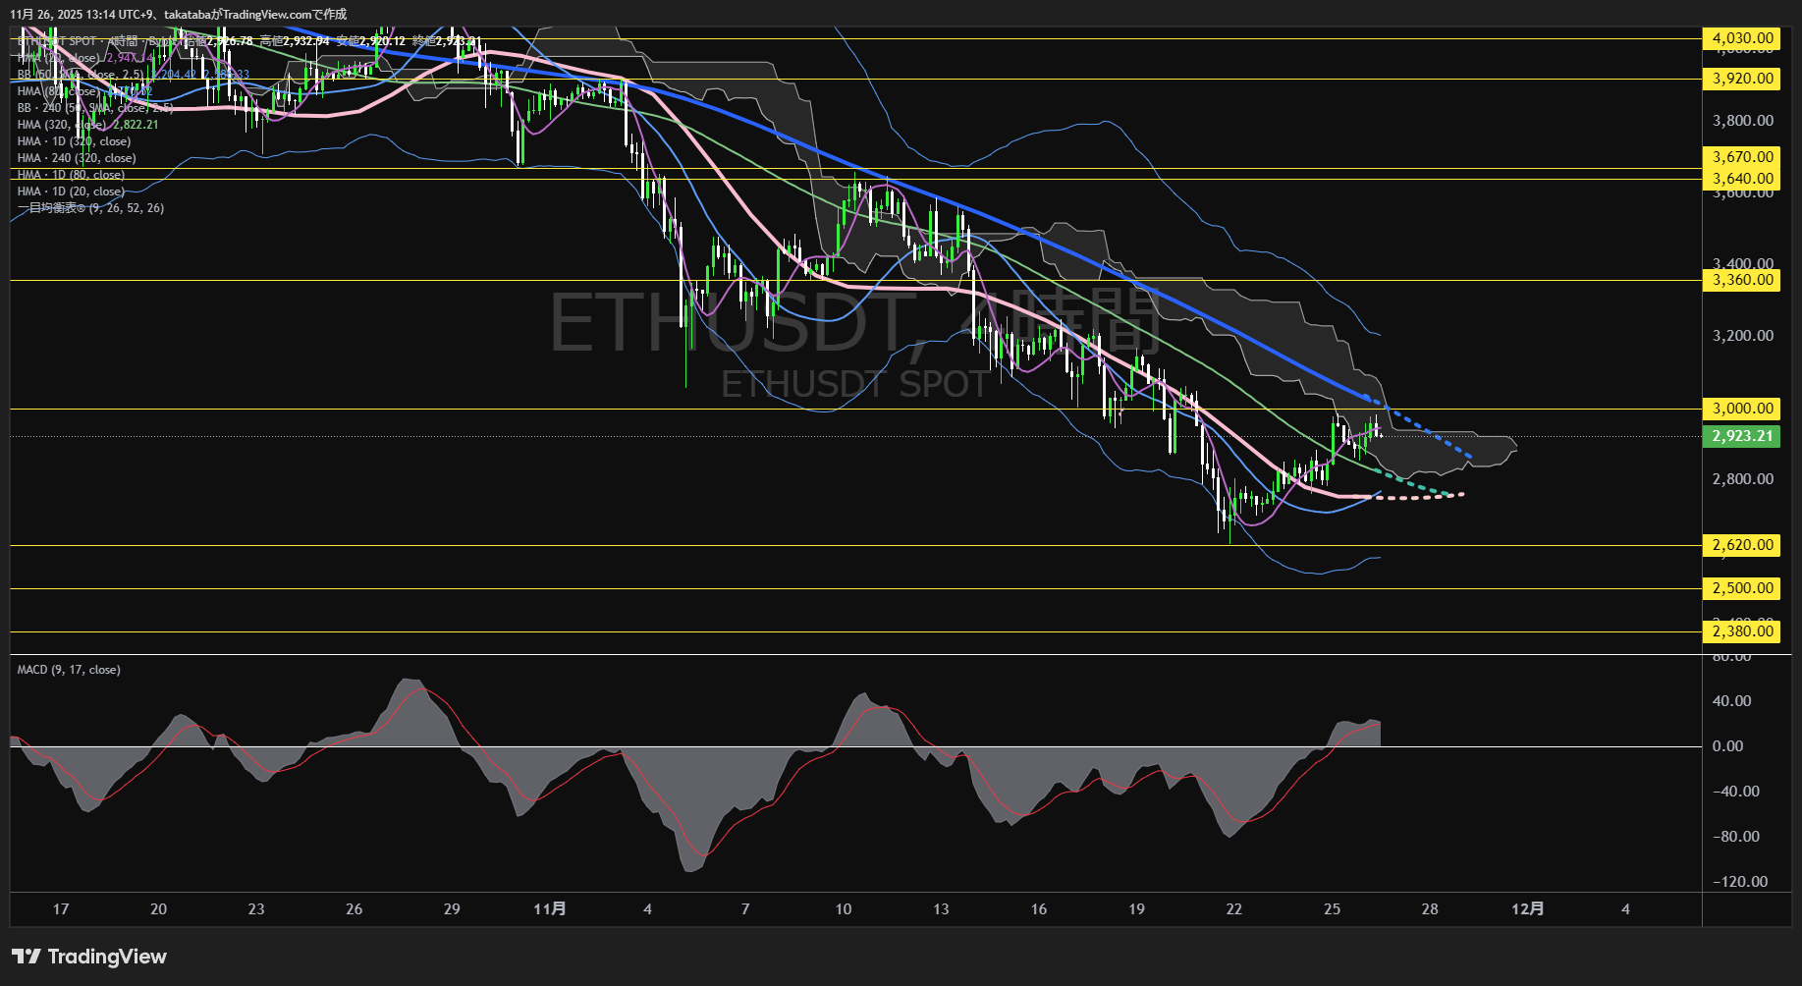This screenshot has width=1802, height=986.
Task: Select the 3,000.00 yellow price level label
Action: click(x=1741, y=409)
